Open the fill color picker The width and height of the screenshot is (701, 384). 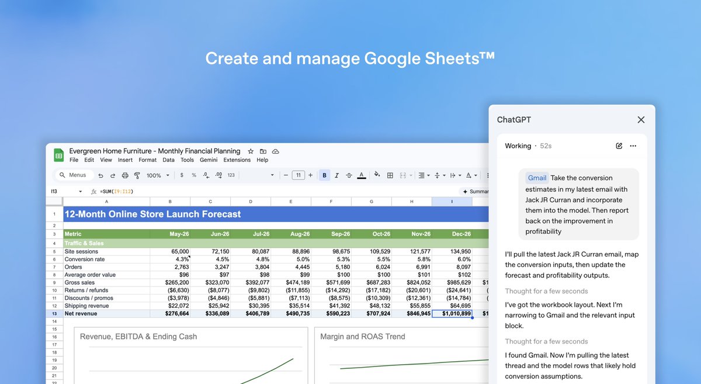pyautogui.click(x=377, y=175)
